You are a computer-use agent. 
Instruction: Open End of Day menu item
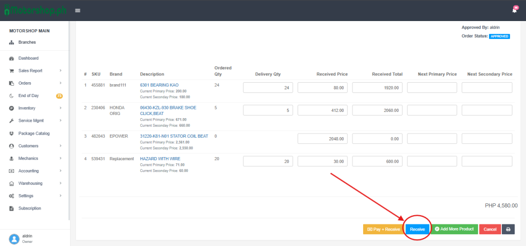(x=29, y=96)
